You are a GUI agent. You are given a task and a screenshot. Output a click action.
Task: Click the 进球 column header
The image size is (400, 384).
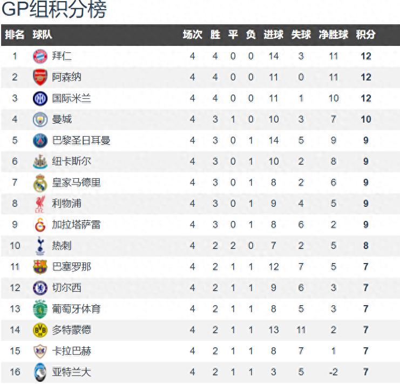[273, 35]
